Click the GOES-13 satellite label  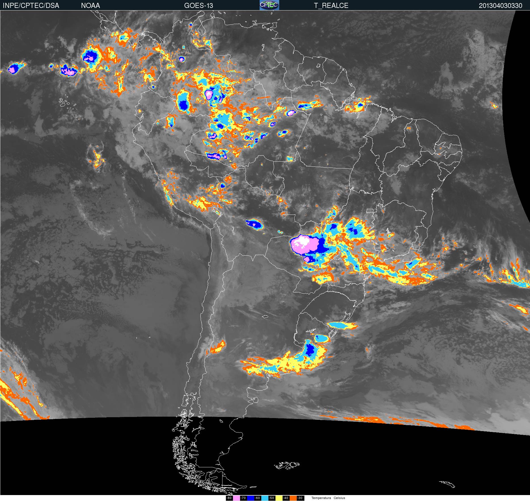(198, 6)
